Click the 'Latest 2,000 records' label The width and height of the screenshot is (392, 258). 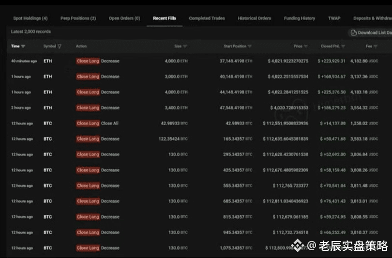(31, 32)
